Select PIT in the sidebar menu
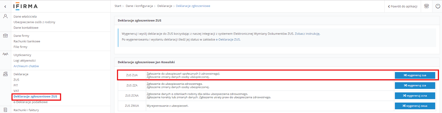Image resolution: width=442 pixels, height=113 pixels. tap(16, 85)
